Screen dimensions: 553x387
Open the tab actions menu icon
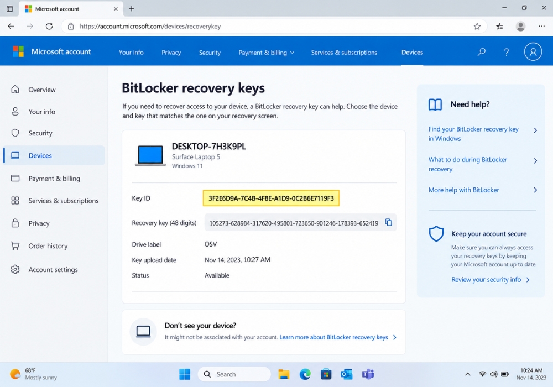[9, 9]
